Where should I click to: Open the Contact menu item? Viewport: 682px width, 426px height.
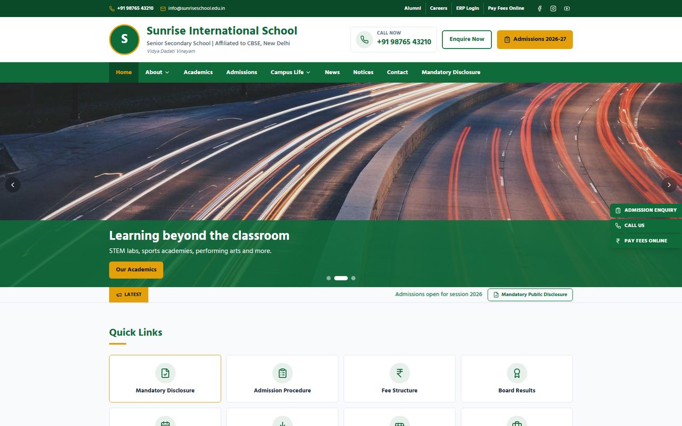tap(397, 72)
